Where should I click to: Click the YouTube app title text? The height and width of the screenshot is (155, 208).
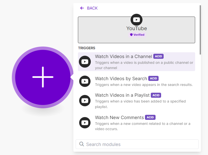tap(136, 29)
